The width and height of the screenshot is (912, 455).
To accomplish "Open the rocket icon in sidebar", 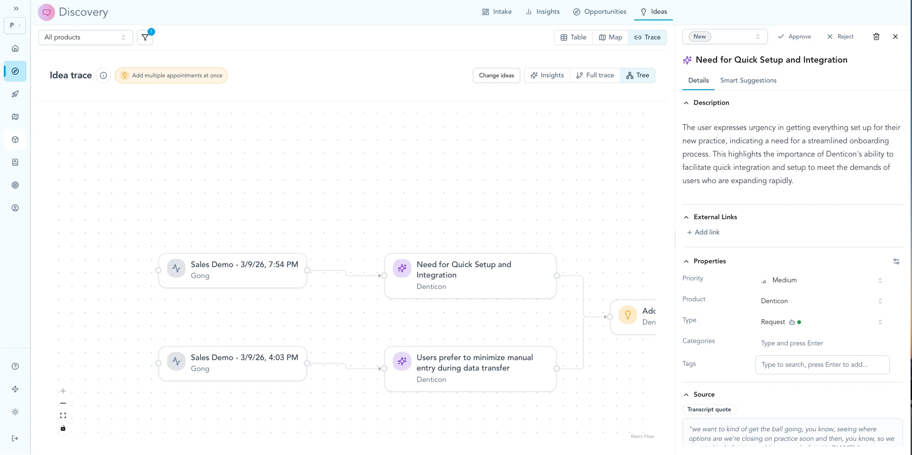I will pos(15,94).
